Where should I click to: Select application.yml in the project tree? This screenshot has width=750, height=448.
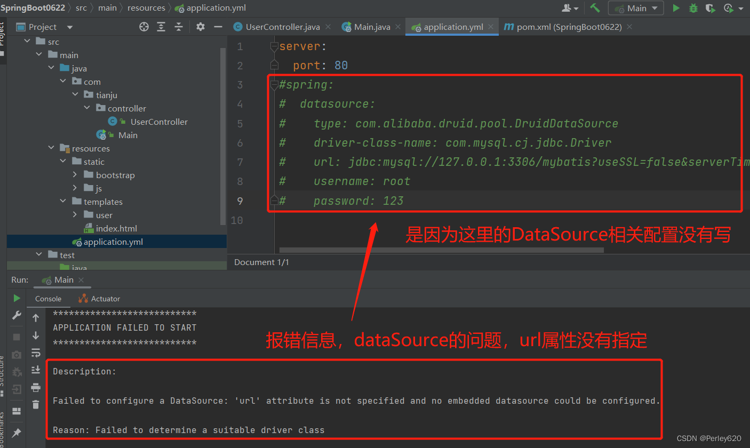[113, 242]
